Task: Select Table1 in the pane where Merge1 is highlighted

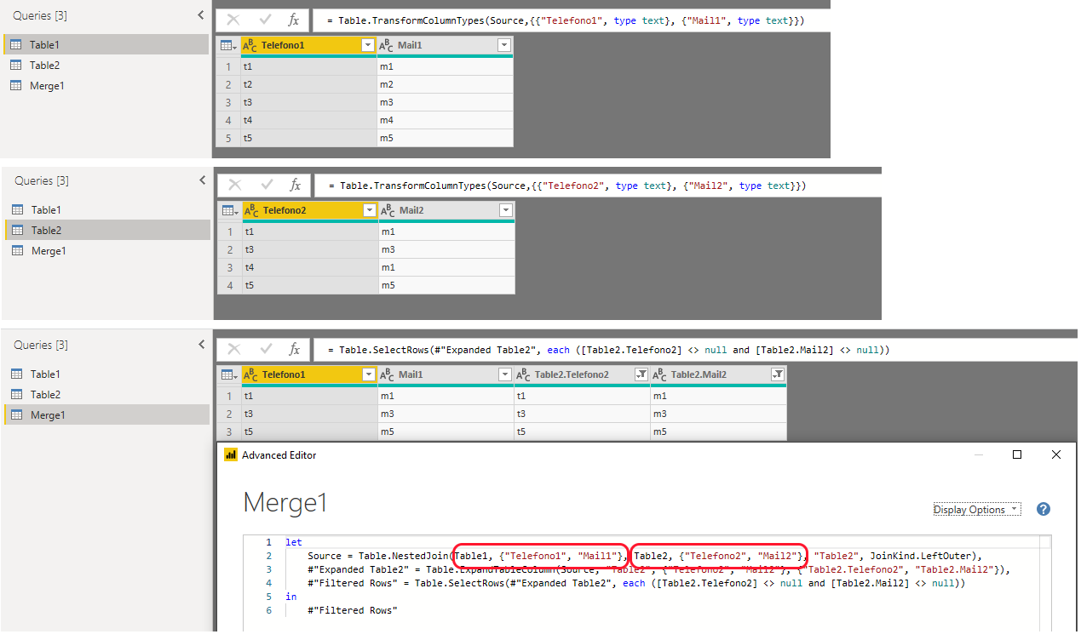Action: 106,374
